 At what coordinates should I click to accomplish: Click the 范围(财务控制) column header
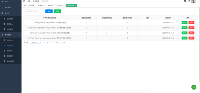click(107, 18)
